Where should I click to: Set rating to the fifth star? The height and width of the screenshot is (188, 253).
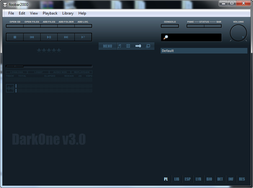[59, 50]
